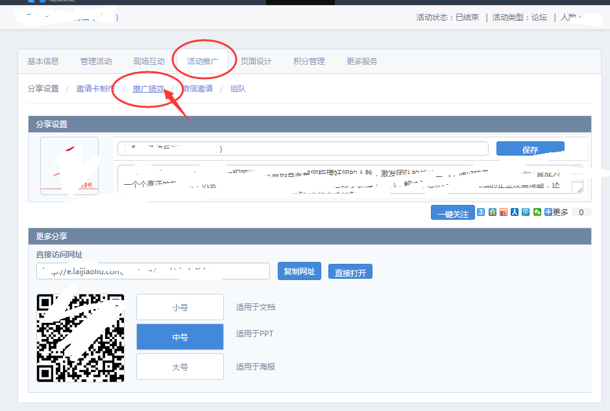This screenshot has height=411, width=610.
Task: Share to QQ Zone star icon
Action: (493, 212)
